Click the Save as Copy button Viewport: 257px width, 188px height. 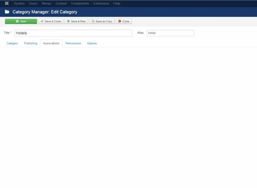(102, 21)
